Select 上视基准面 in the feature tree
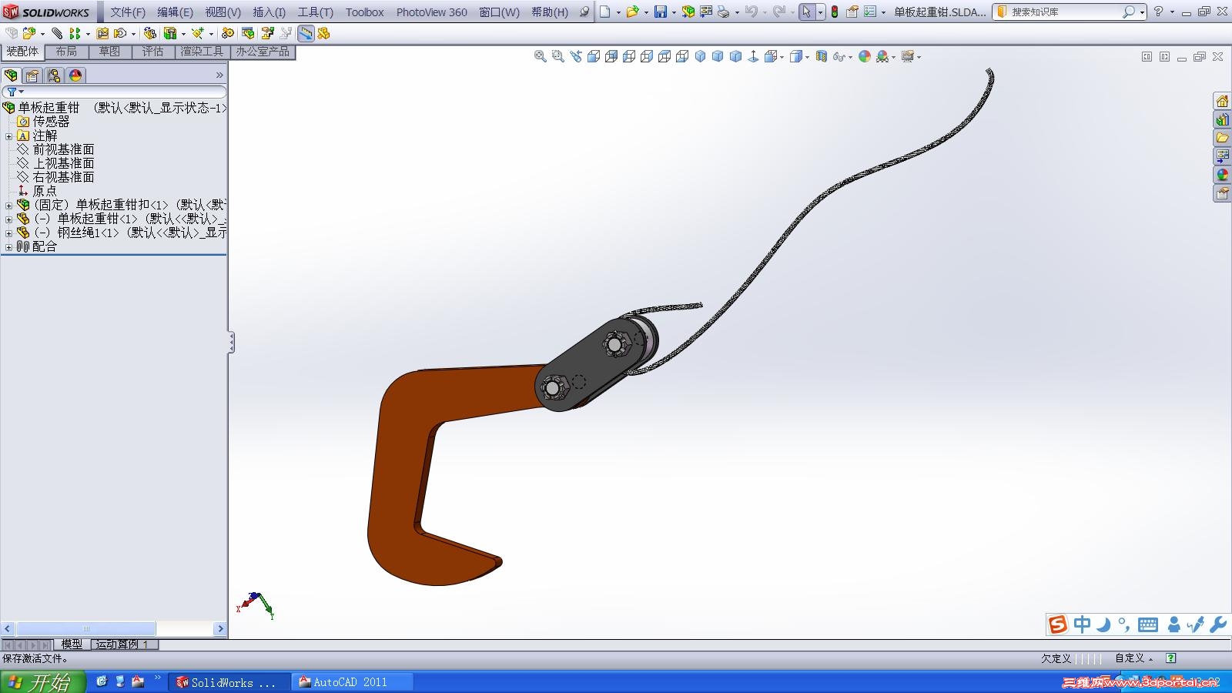Viewport: 1232px width, 693px height. (63, 163)
